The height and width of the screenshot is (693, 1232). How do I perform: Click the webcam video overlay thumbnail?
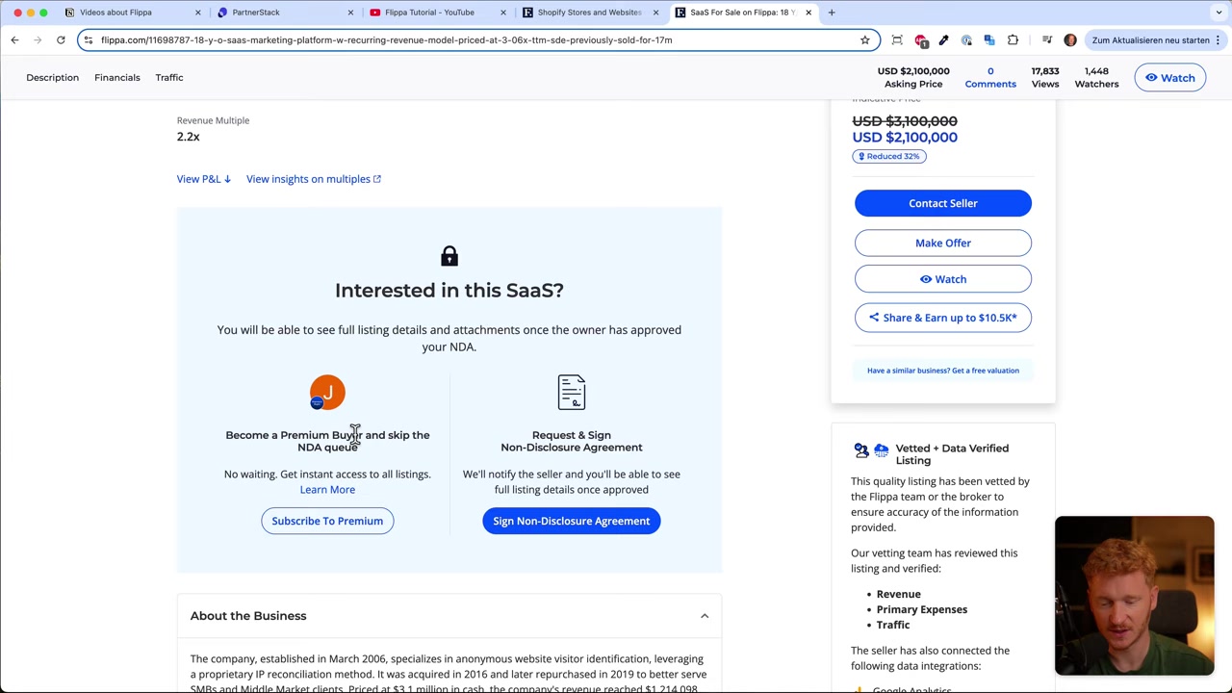[1134, 596]
